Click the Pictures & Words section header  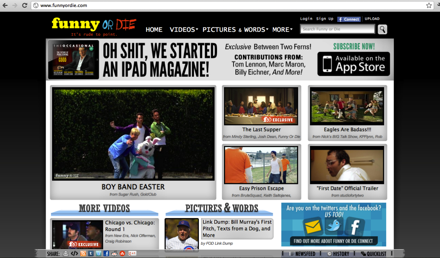click(x=222, y=208)
